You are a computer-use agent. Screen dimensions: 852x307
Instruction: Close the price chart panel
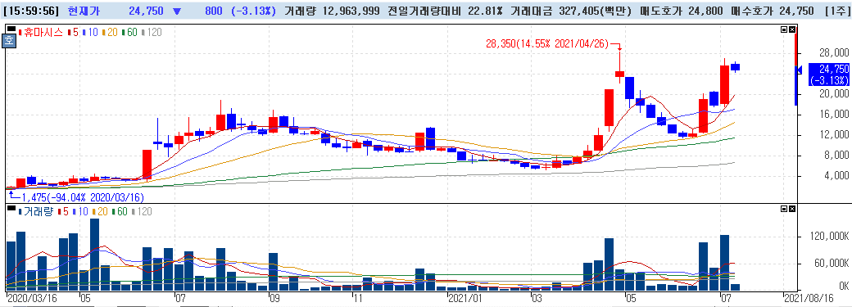(x=791, y=29)
